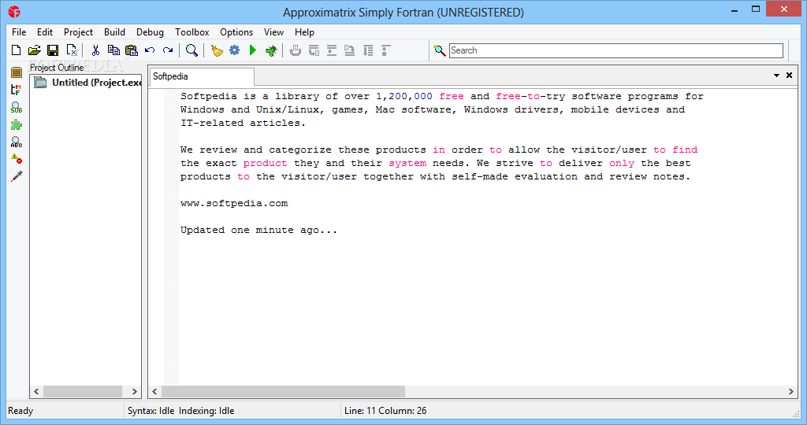Image resolution: width=807 pixels, height=425 pixels.
Task: Click 'Indexing: Idle' in the status bar
Action: (206, 411)
